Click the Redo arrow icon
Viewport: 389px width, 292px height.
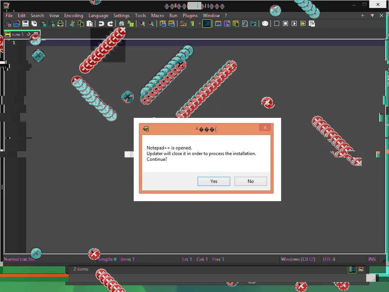pyautogui.click(x=110, y=24)
